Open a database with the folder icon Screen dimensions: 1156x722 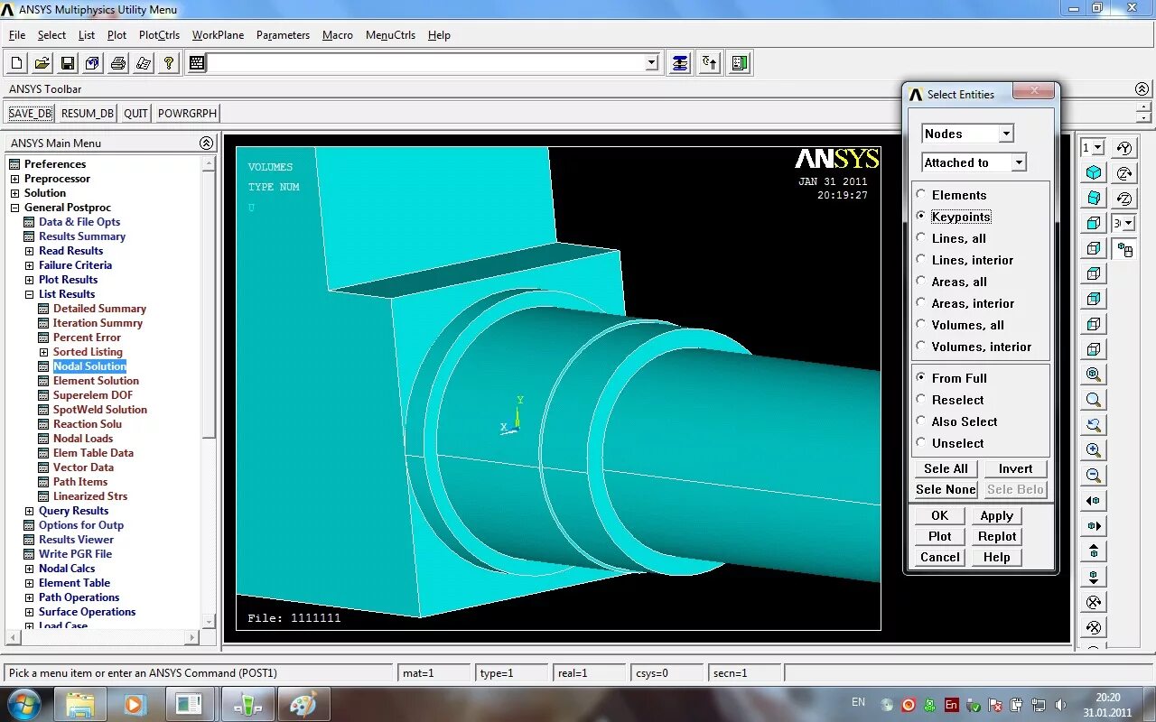(42, 63)
